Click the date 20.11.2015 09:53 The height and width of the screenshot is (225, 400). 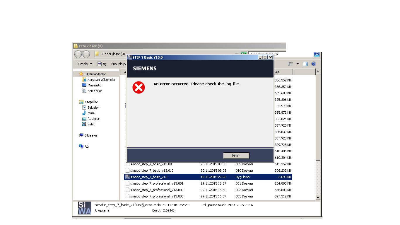[213, 164]
